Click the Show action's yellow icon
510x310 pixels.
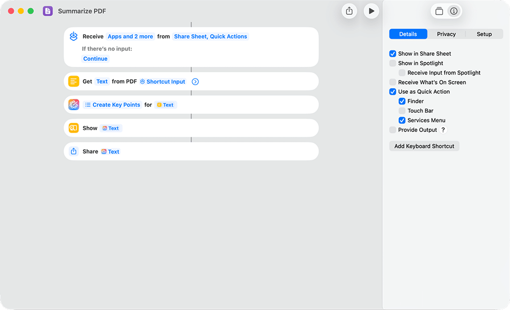pos(73,128)
